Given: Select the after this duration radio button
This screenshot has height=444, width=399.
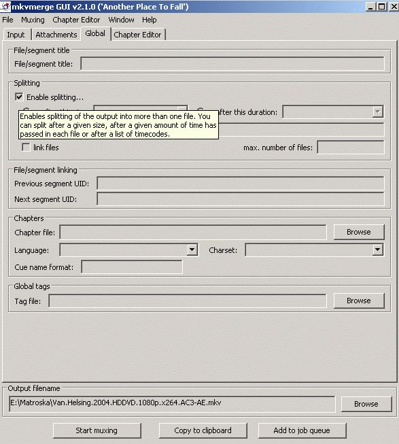Looking at the screenshot, I should pyautogui.click(x=200, y=110).
